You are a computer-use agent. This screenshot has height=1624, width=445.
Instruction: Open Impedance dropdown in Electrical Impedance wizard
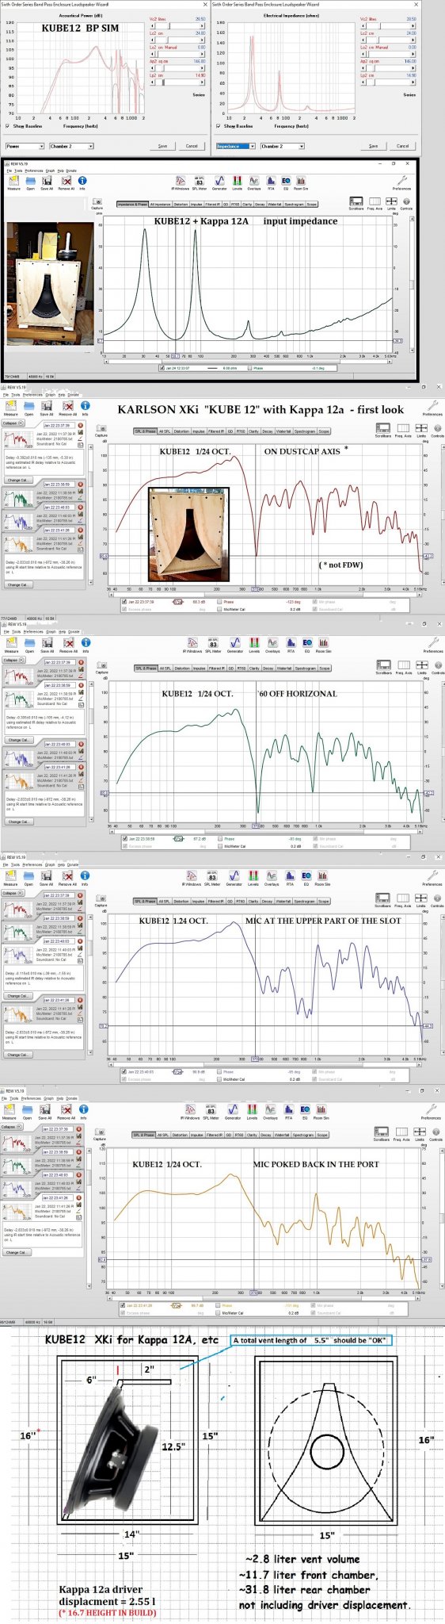pyautogui.click(x=236, y=146)
